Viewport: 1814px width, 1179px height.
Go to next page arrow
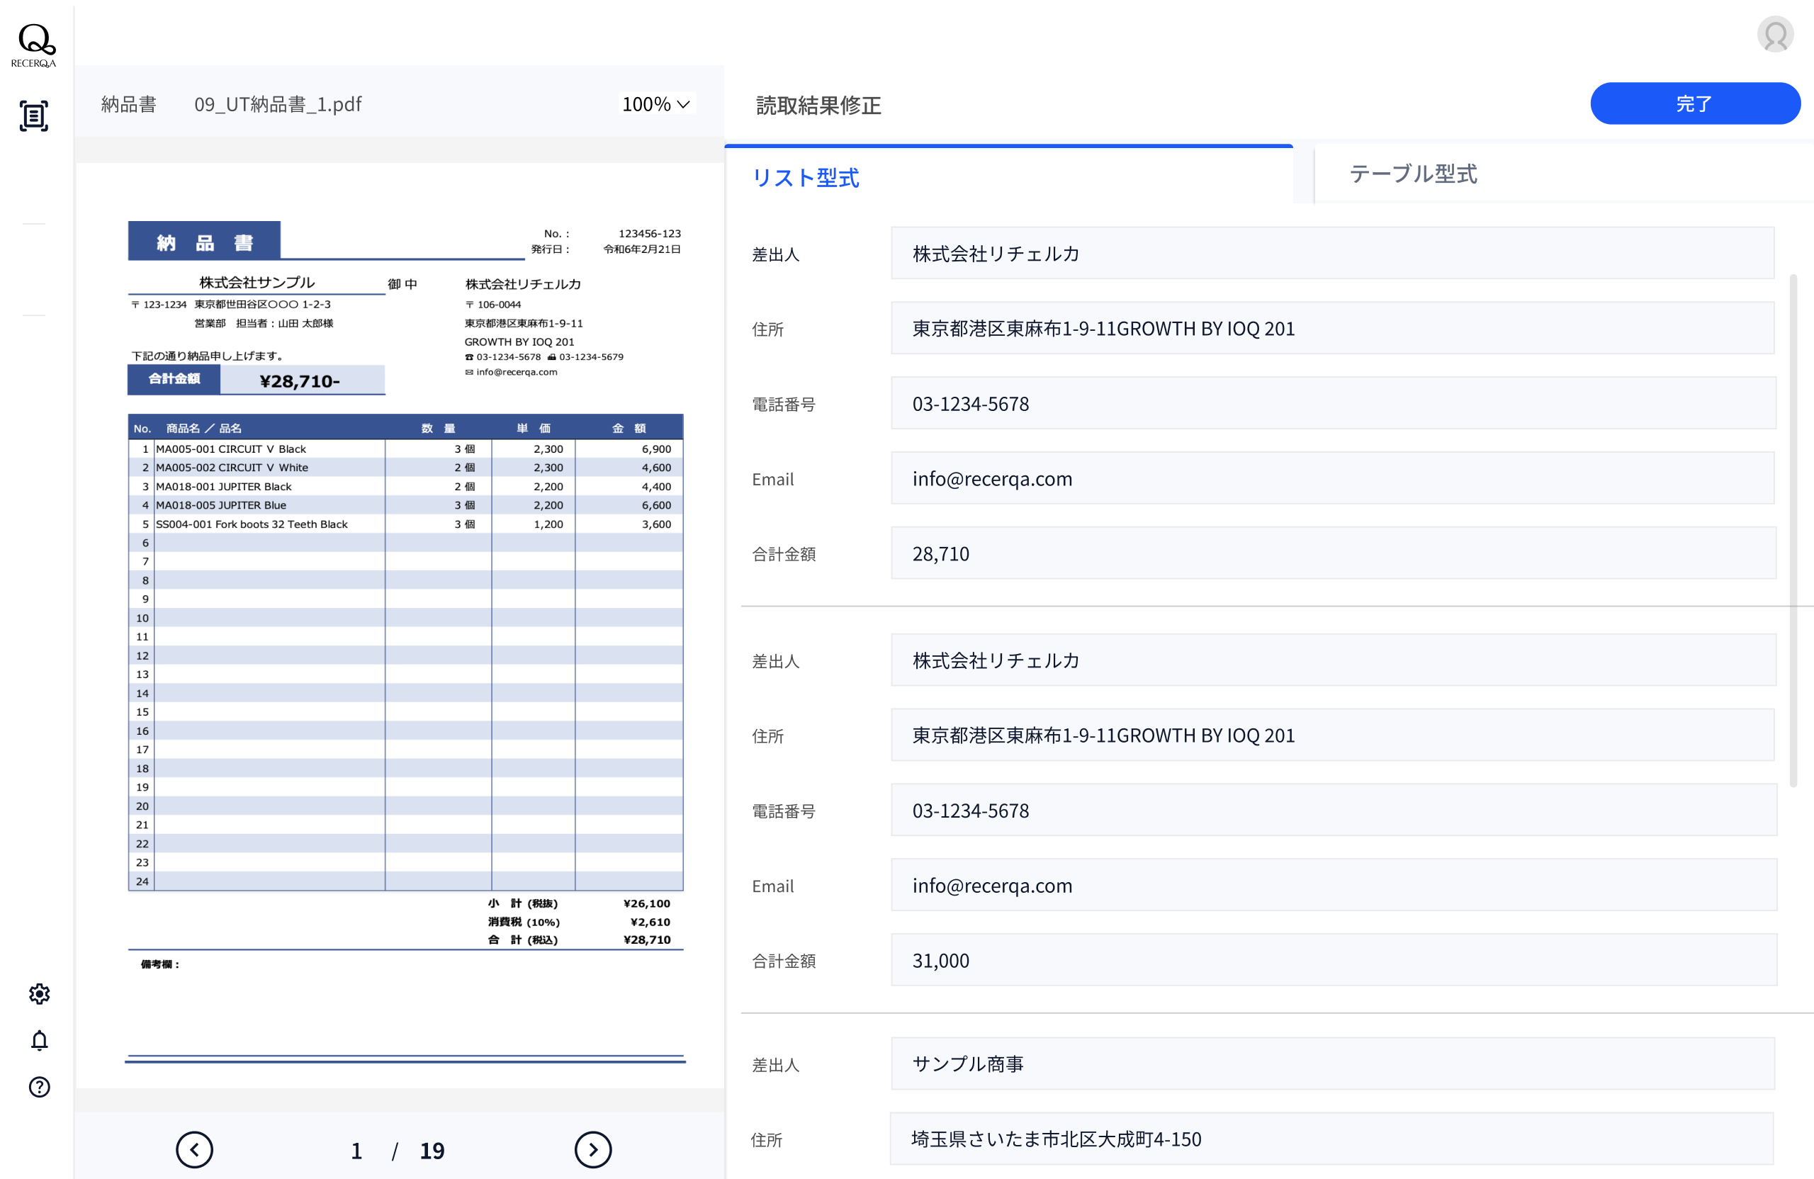point(593,1149)
